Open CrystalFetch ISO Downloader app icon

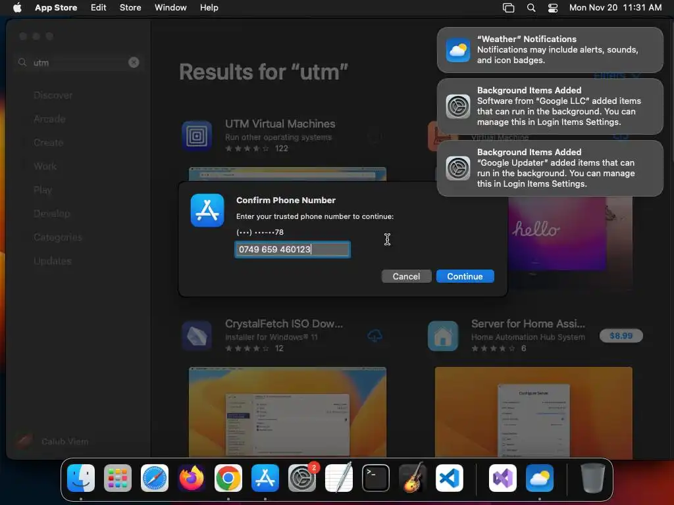point(197,336)
